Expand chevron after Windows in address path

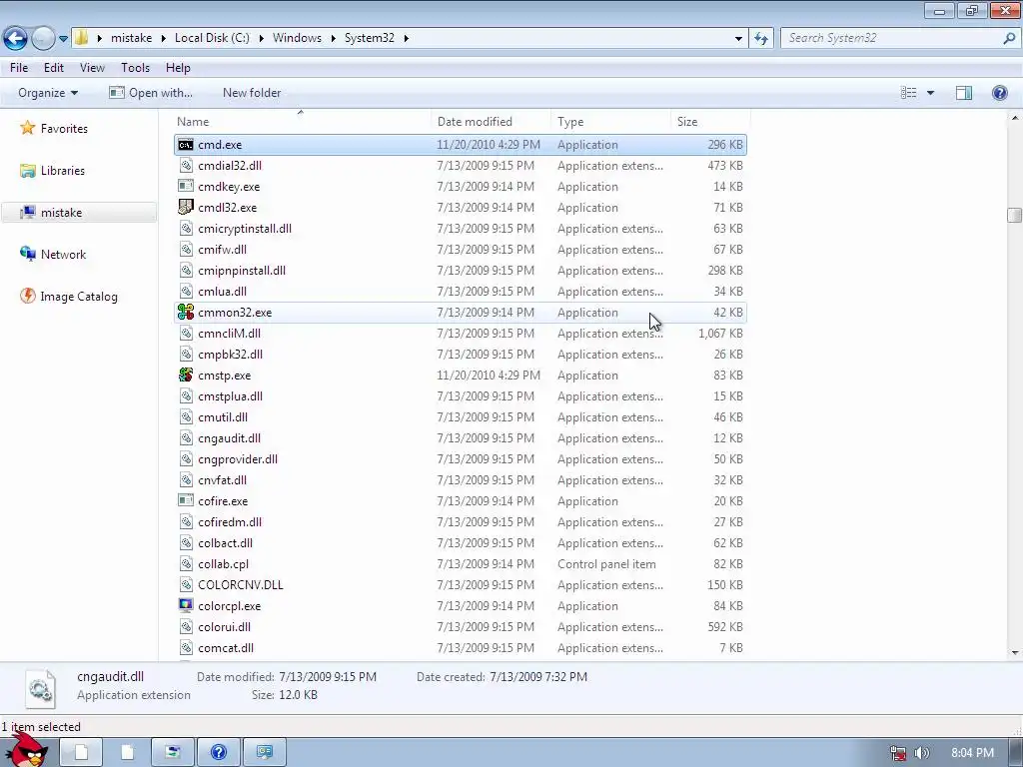[x=333, y=38]
